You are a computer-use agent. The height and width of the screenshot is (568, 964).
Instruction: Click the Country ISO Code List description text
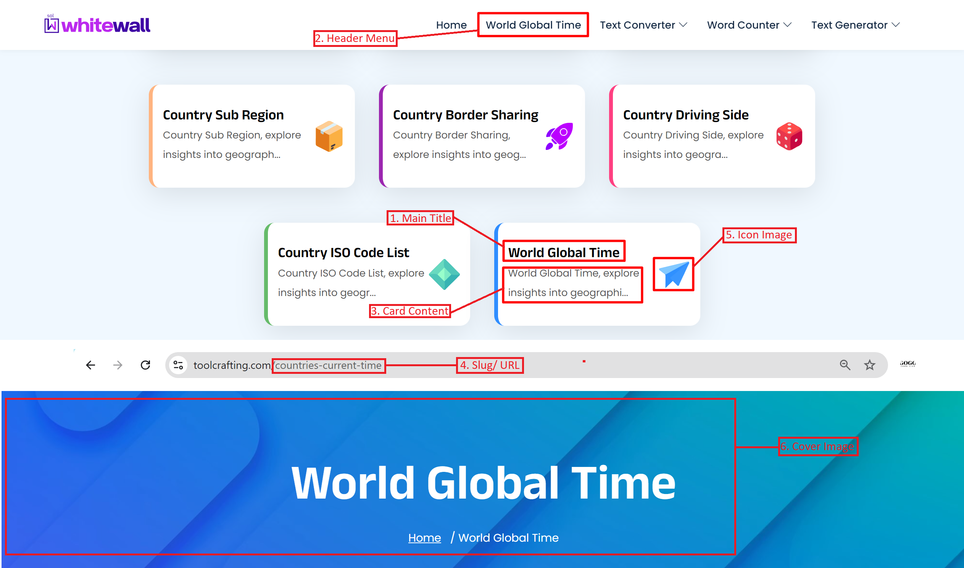351,283
